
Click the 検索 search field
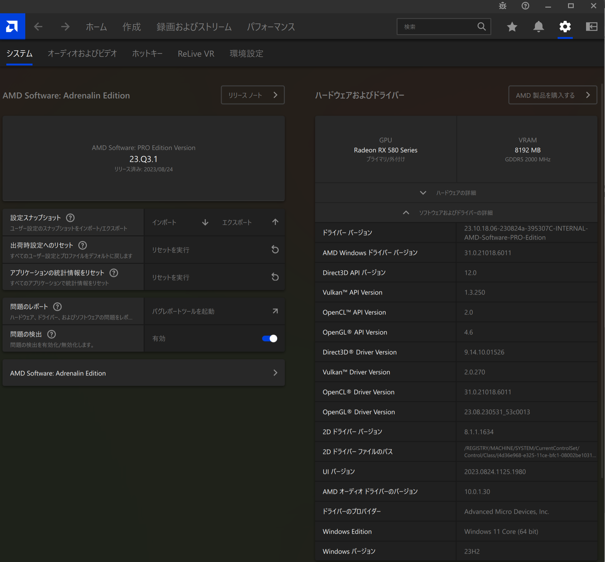444,27
